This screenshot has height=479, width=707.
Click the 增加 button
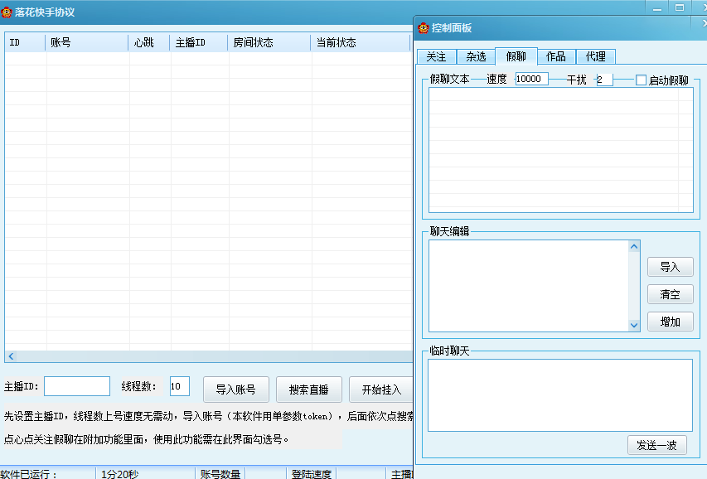pos(670,322)
